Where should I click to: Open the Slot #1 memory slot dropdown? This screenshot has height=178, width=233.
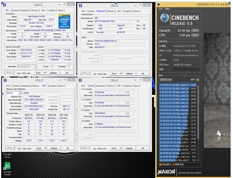tap(14, 93)
